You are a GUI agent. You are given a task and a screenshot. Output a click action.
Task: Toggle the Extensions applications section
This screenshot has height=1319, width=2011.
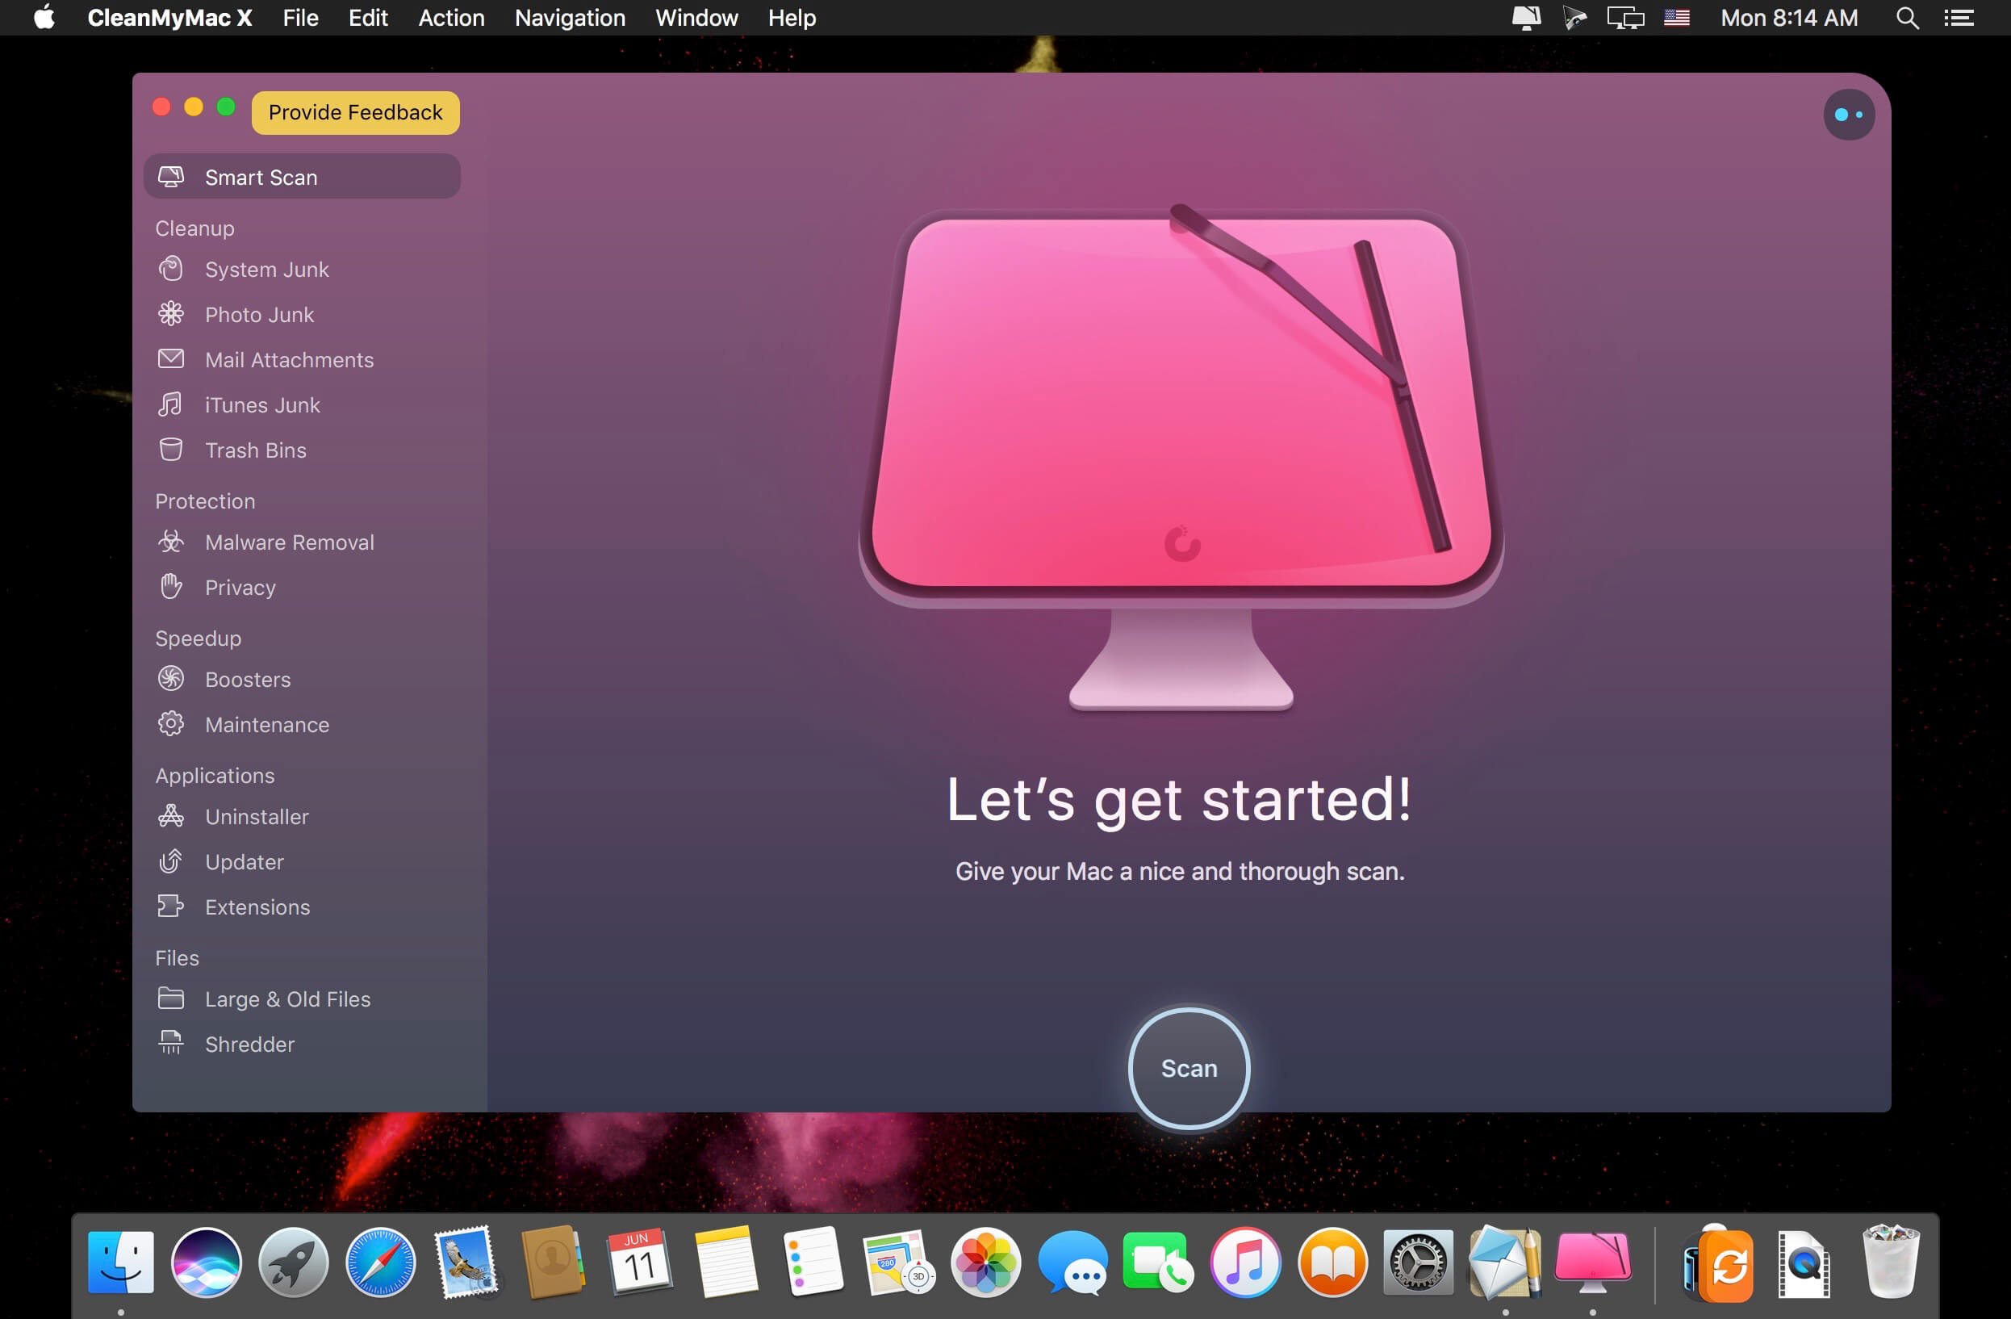[x=256, y=906]
